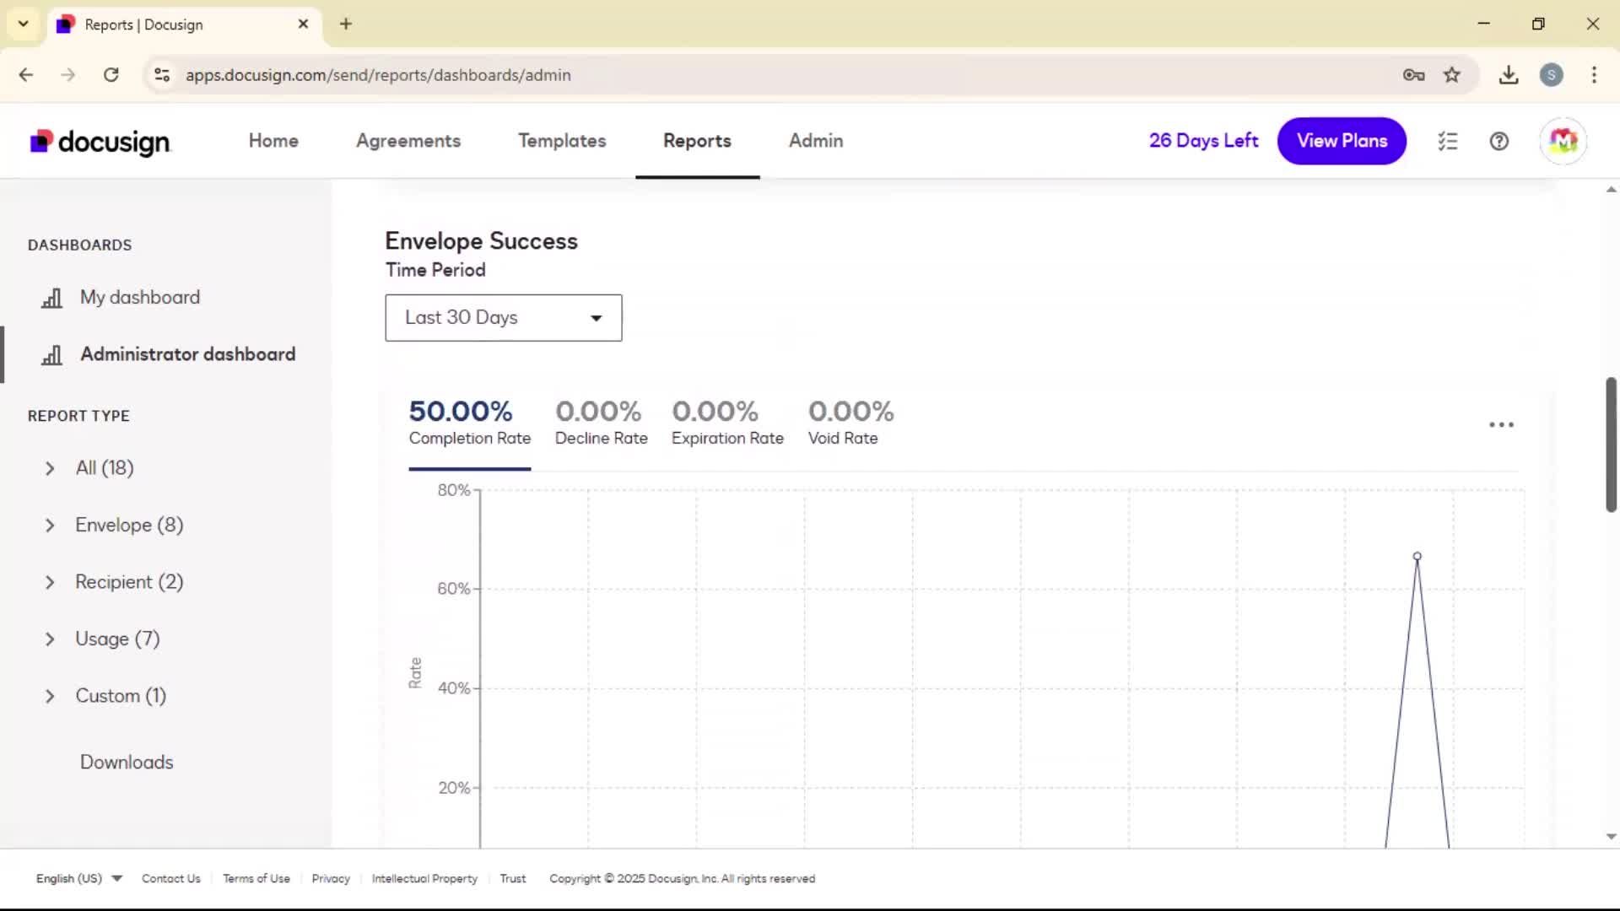1620x911 pixels.
Task: Click the scrollbar up arrow
Action: 1611,190
